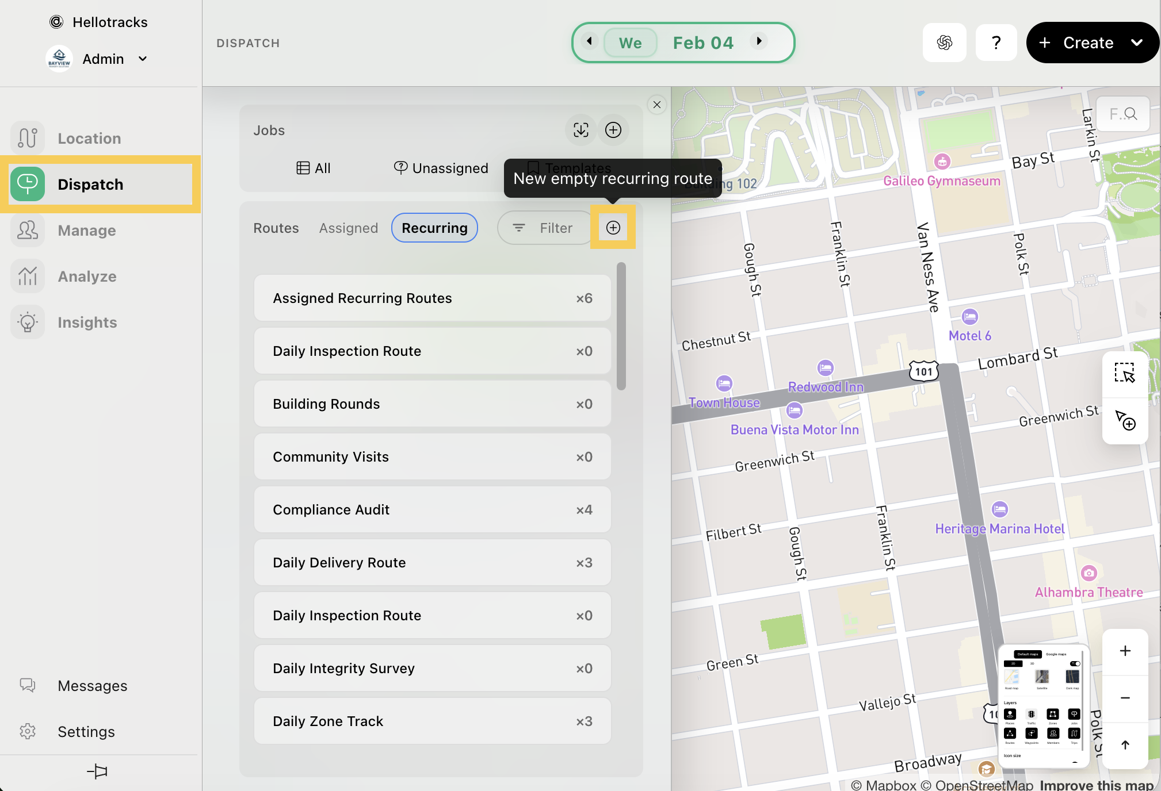Click the recurring routes list scrollbar
1161x791 pixels.
click(621, 327)
